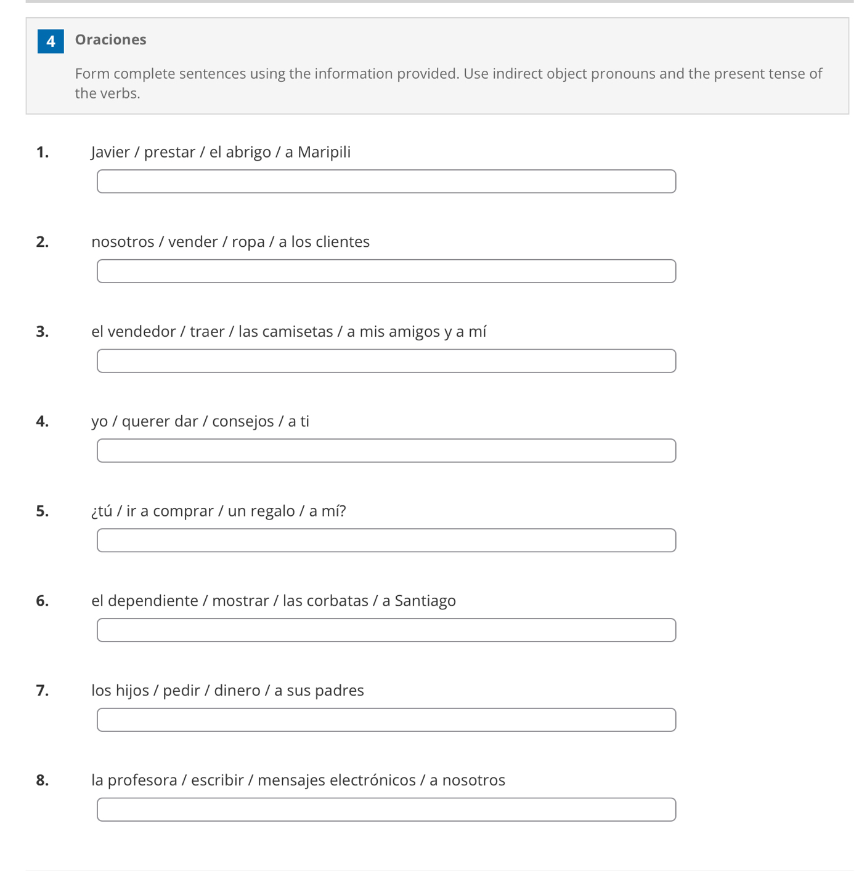Click the answer field under "nosotros / vender / ropa"
Image resolution: width=859 pixels, height=871 pixels.
click(x=386, y=271)
